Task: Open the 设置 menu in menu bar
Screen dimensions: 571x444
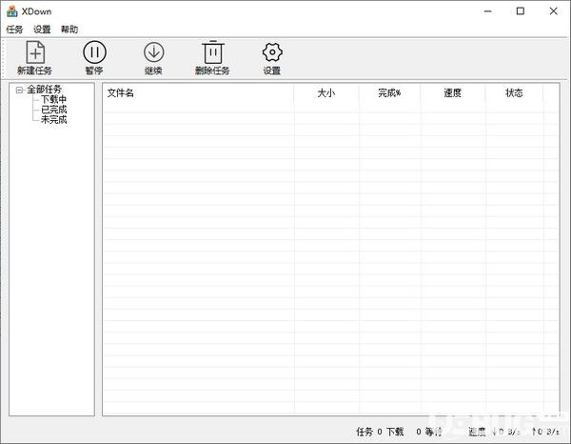Action: point(42,30)
